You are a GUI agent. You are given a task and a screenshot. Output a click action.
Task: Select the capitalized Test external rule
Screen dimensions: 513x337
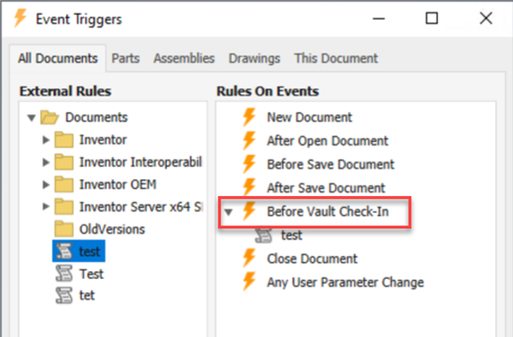click(x=91, y=274)
